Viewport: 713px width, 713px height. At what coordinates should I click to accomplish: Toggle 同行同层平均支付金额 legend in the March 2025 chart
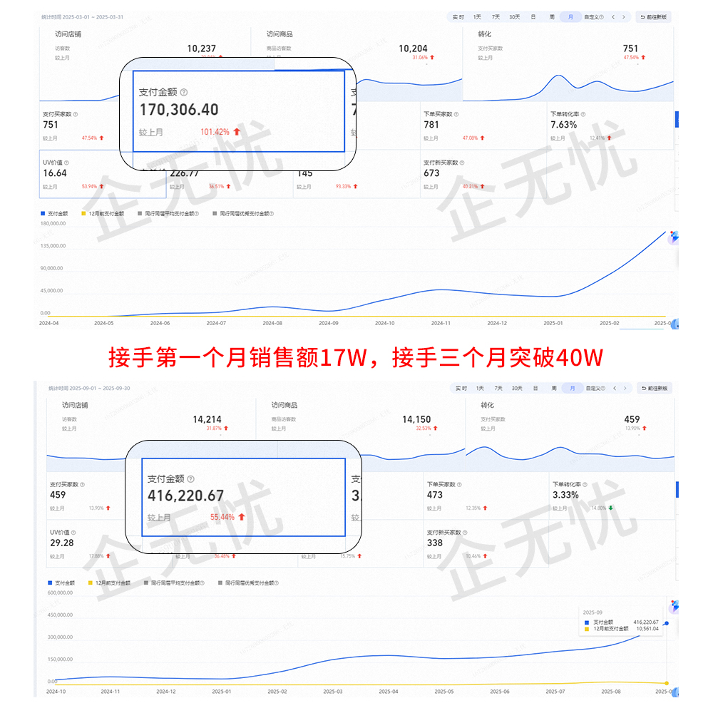(x=168, y=213)
